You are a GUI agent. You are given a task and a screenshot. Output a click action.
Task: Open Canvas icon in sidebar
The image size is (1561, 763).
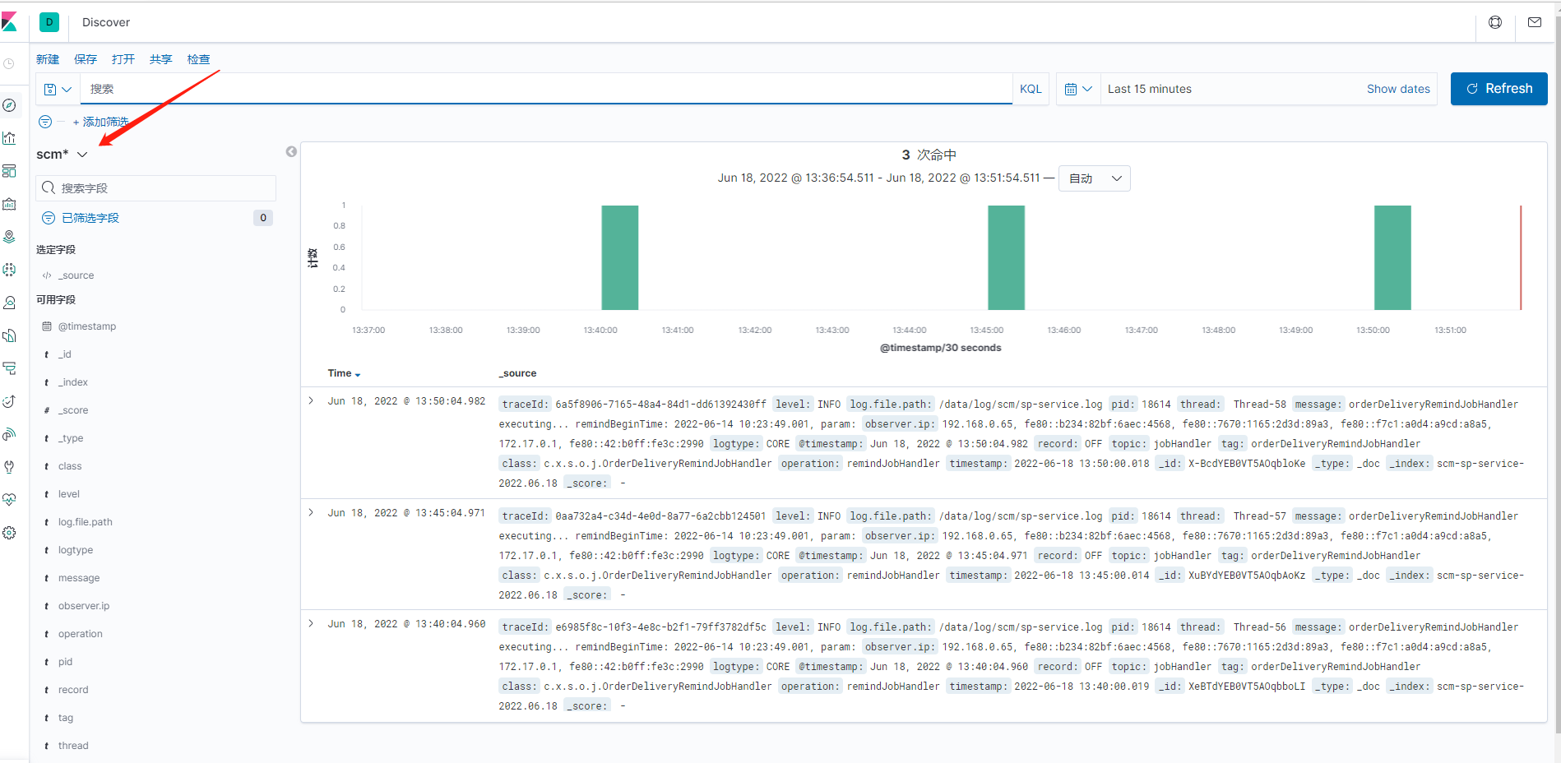(9, 204)
